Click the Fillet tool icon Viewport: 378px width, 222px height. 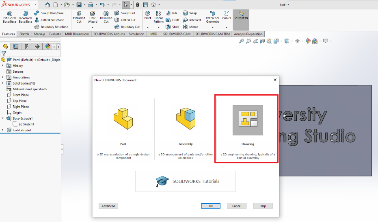pos(148,15)
